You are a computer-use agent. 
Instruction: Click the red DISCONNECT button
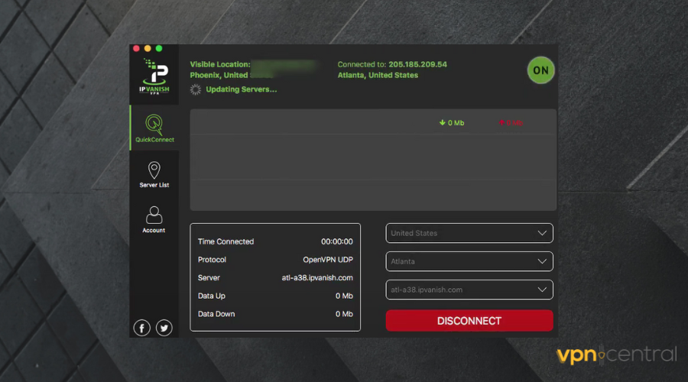click(x=469, y=321)
